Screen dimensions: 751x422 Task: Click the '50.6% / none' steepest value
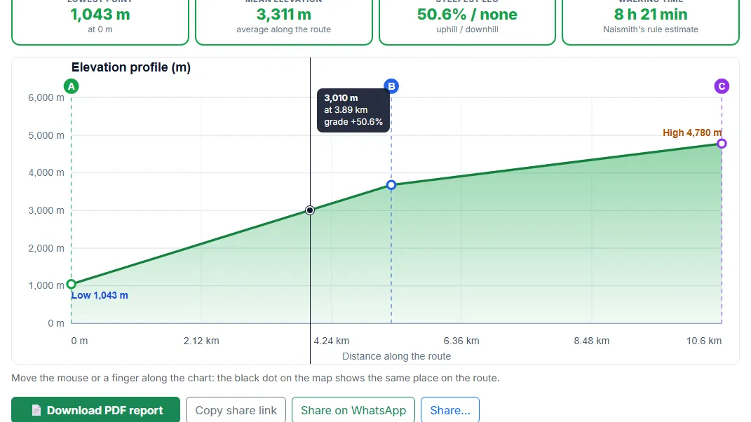[467, 14]
